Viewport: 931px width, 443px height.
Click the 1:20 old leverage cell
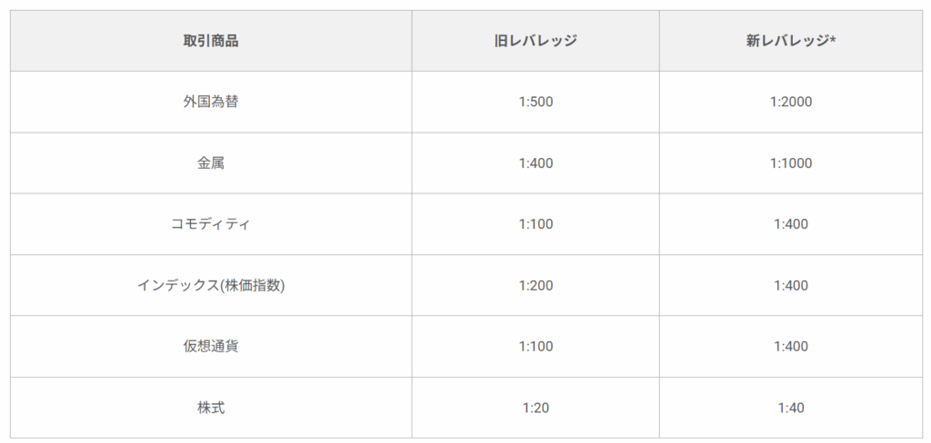[x=536, y=408]
